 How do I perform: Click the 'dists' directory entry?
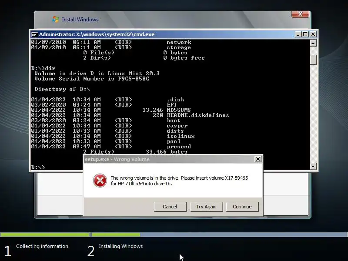pos(175,131)
